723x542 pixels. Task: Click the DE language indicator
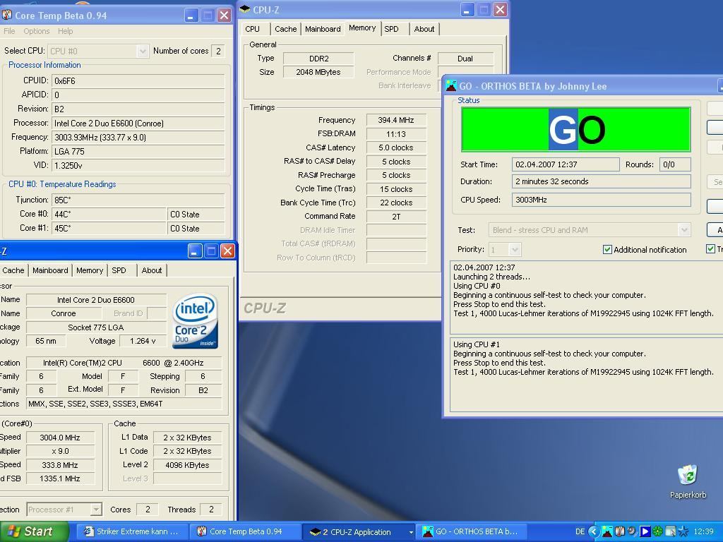click(580, 531)
